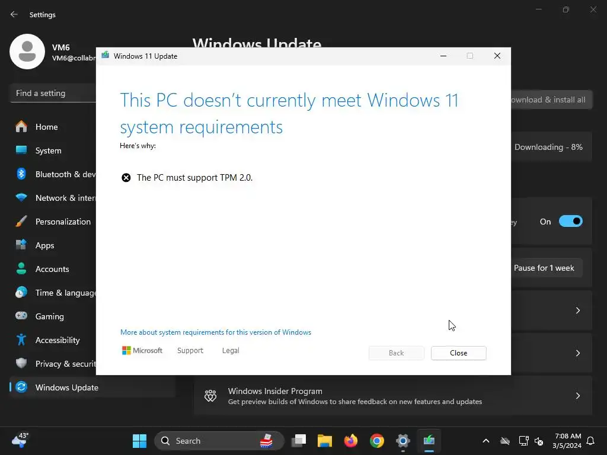Open Task View from taskbar
The width and height of the screenshot is (607, 455).
click(299, 441)
